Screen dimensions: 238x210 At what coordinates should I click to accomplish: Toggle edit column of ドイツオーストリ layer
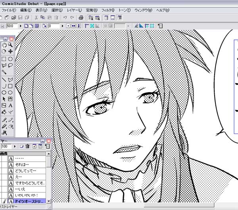[4, 202]
